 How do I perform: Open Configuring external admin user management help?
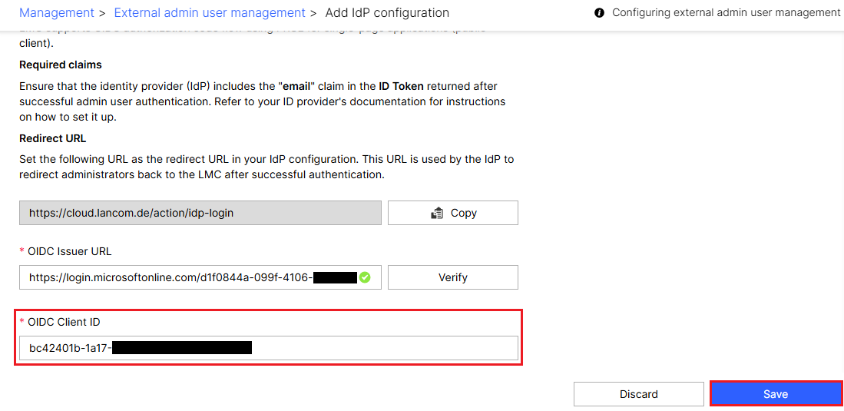click(x=726, y=12)
